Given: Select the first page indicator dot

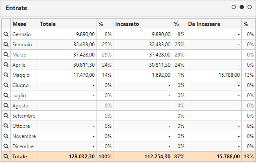Looking at the screenshot, I should 234,7.
